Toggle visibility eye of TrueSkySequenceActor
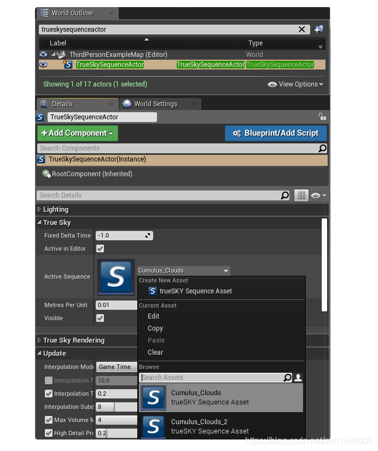The image size is (378, 451). pos(43,65)
